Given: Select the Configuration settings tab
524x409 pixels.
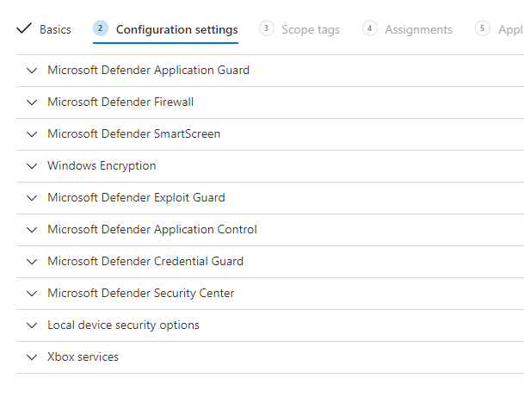Looking at the screenshot, I should pyautogui.click(x=176, y=29).
